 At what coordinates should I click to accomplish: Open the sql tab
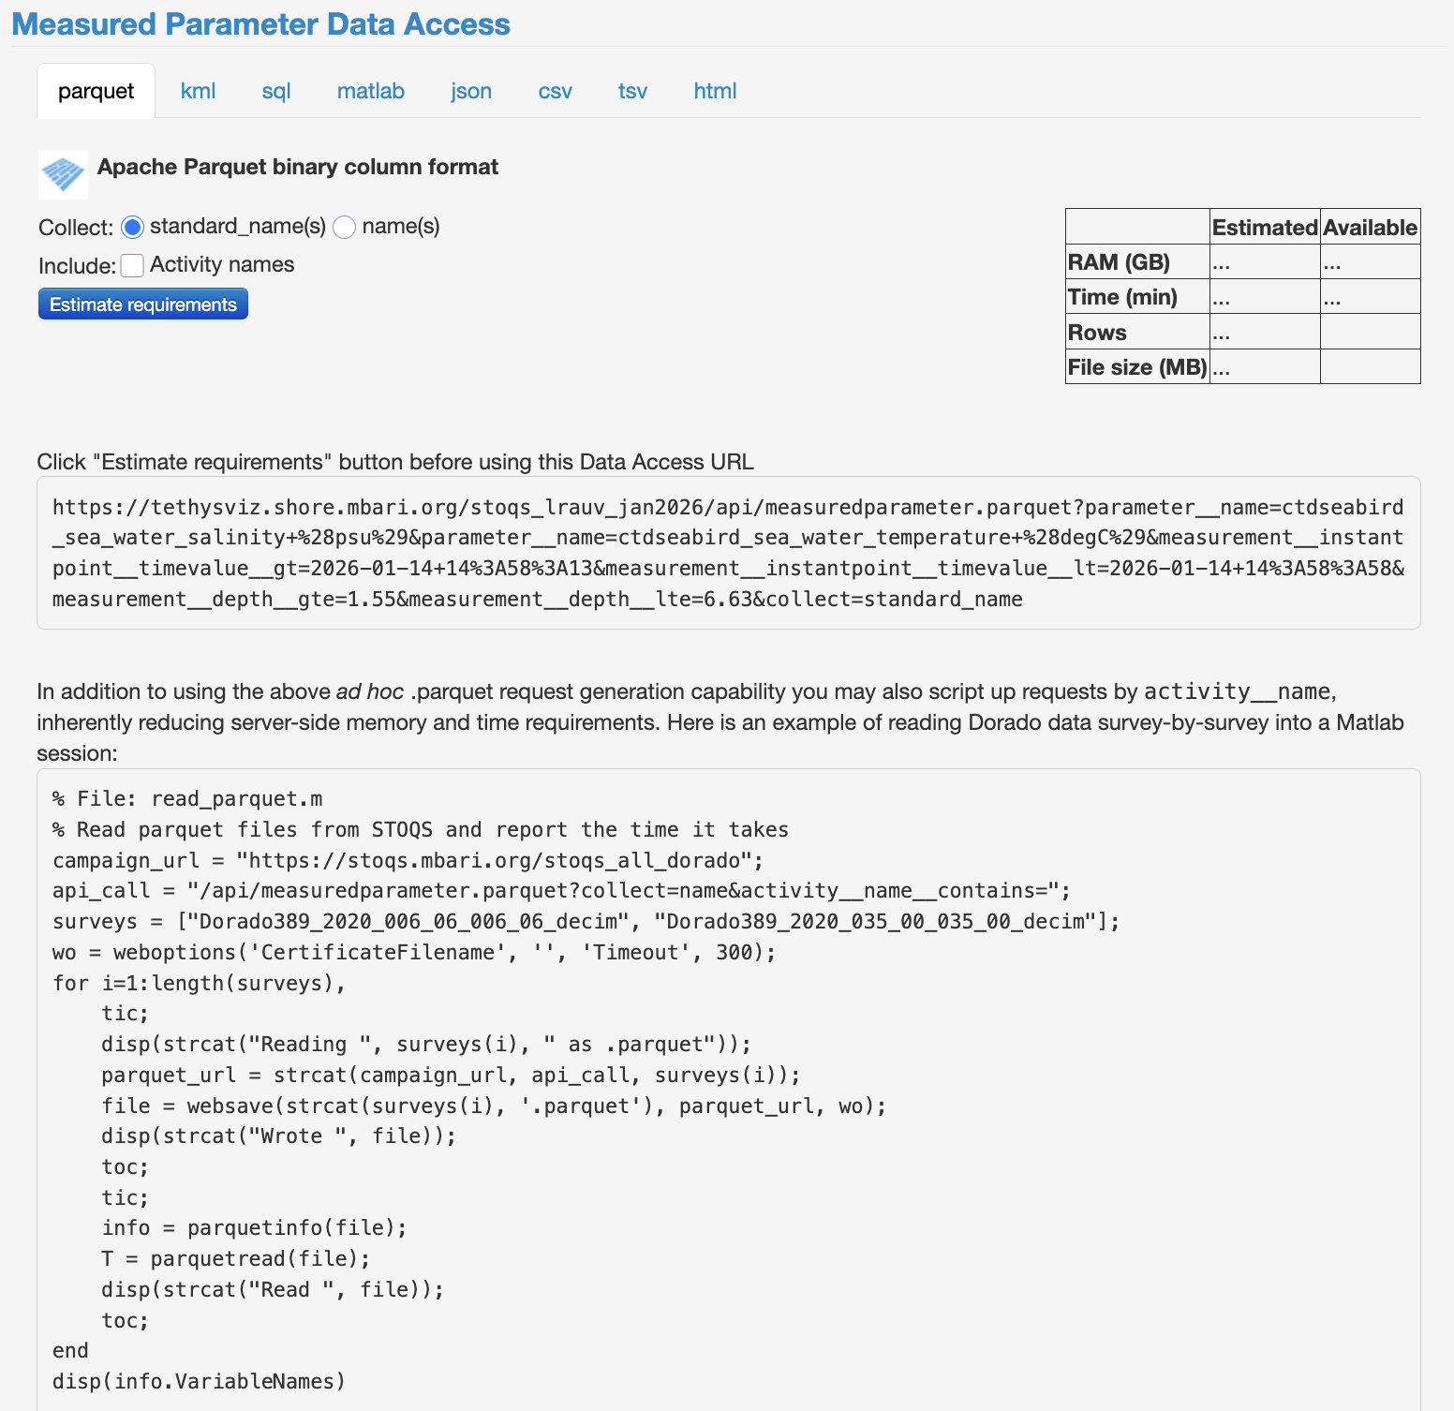point(276,91)
